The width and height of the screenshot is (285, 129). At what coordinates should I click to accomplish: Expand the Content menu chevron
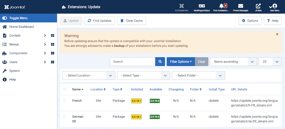coord(45,36)
